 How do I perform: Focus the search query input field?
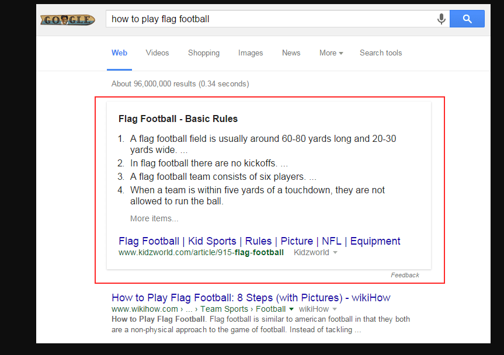point(270,19)
